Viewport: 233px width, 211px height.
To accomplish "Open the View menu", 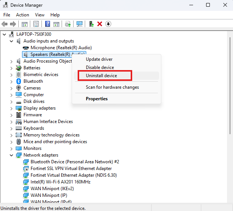I will tap(40, 15).
